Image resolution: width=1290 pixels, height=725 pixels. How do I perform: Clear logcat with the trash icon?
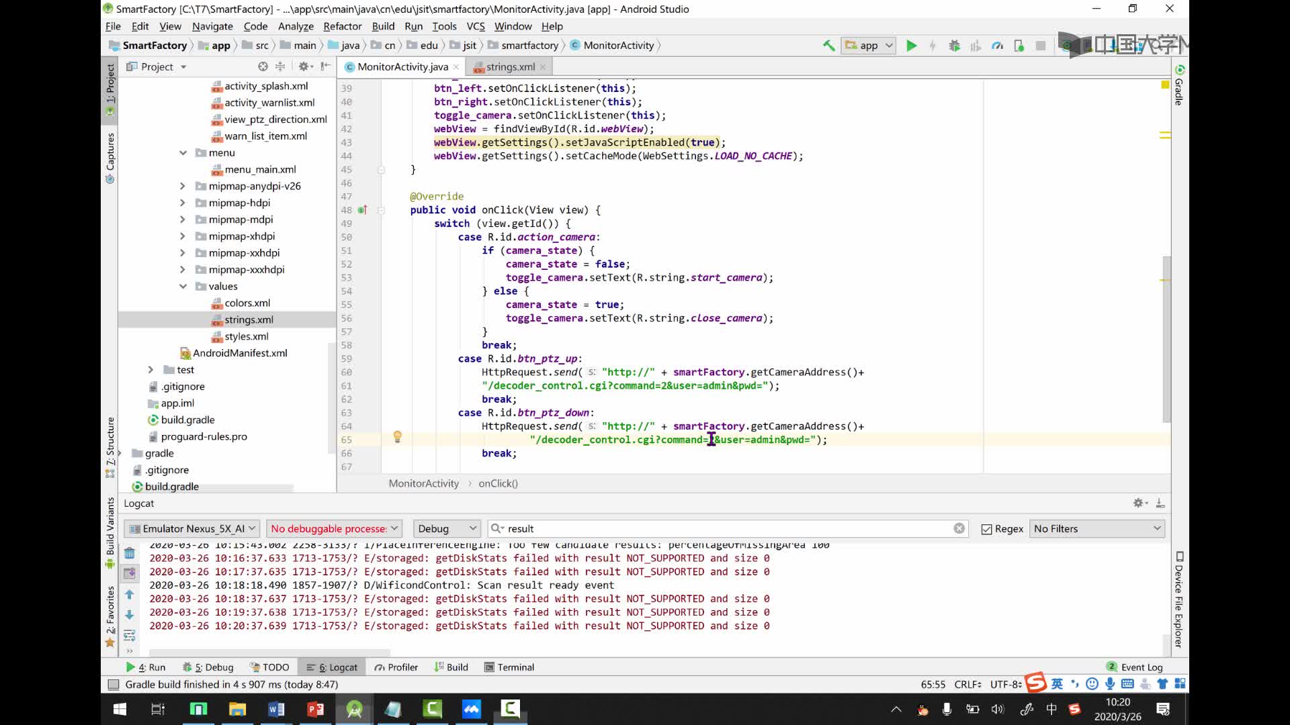tap(130, 553)
